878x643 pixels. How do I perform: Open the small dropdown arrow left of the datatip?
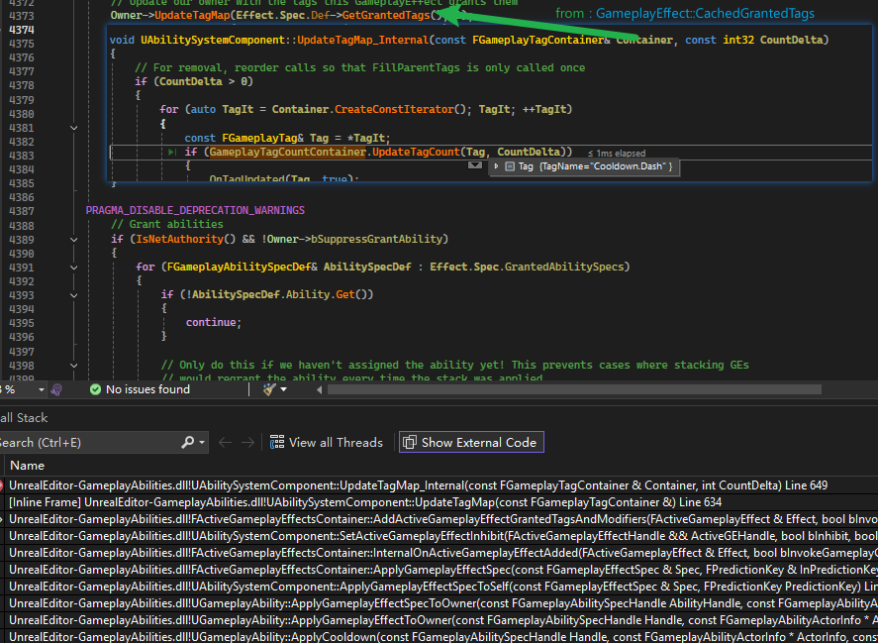point(475,165)
